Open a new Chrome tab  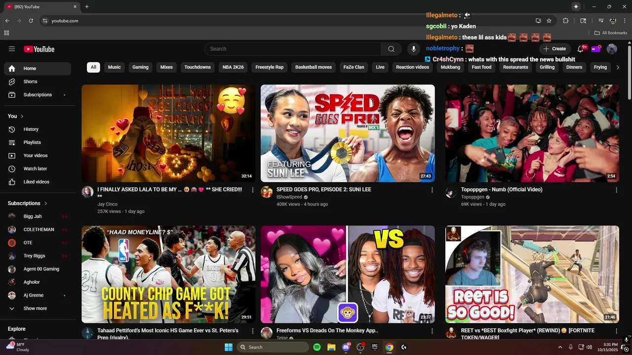pos(87,7)
